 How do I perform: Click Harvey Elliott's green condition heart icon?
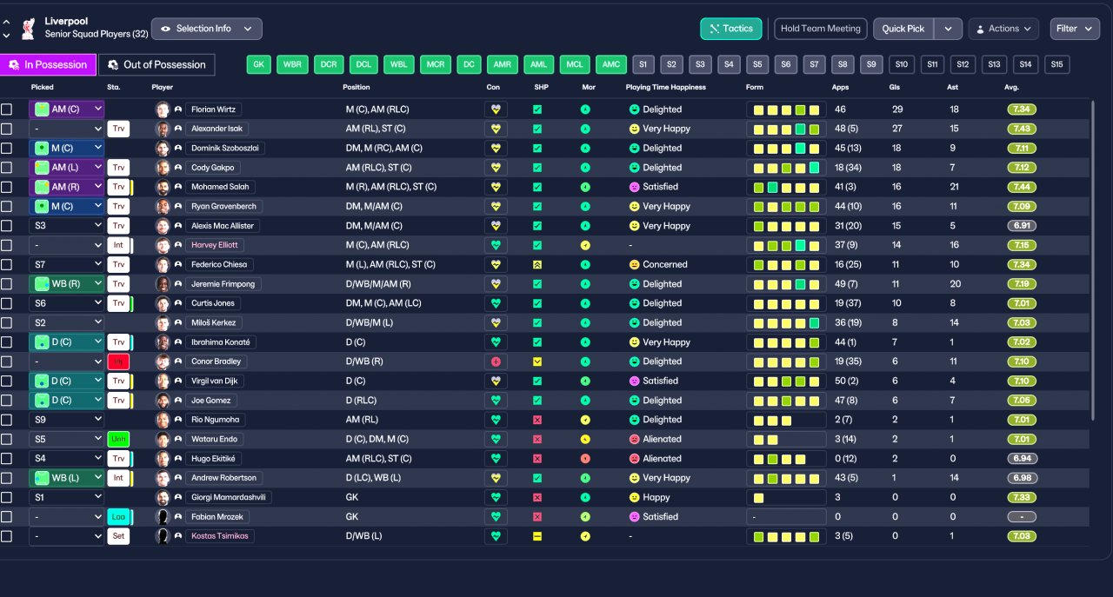point(496,245)
